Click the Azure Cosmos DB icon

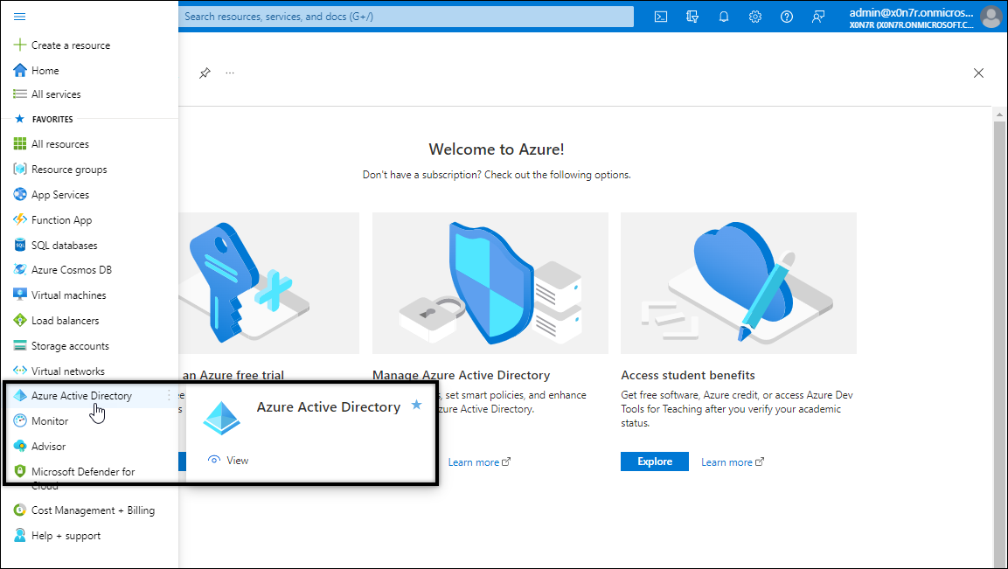point(20,270)
